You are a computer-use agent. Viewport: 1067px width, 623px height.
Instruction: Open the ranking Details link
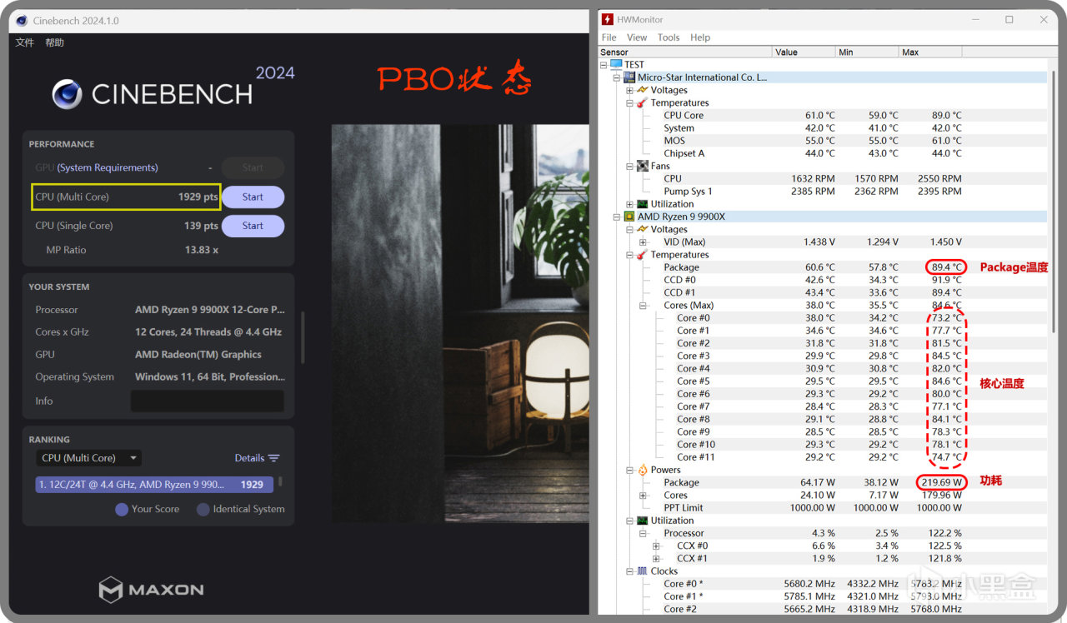click(249, 458)
